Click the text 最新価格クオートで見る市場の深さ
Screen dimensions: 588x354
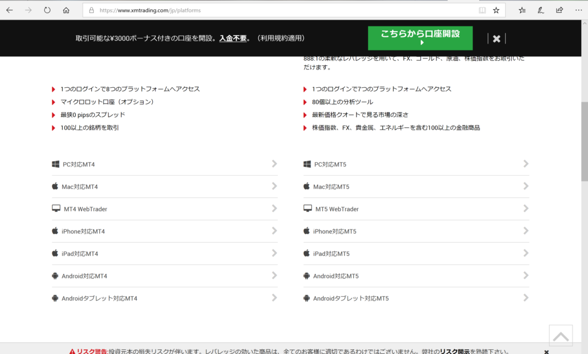pos(361,115)
